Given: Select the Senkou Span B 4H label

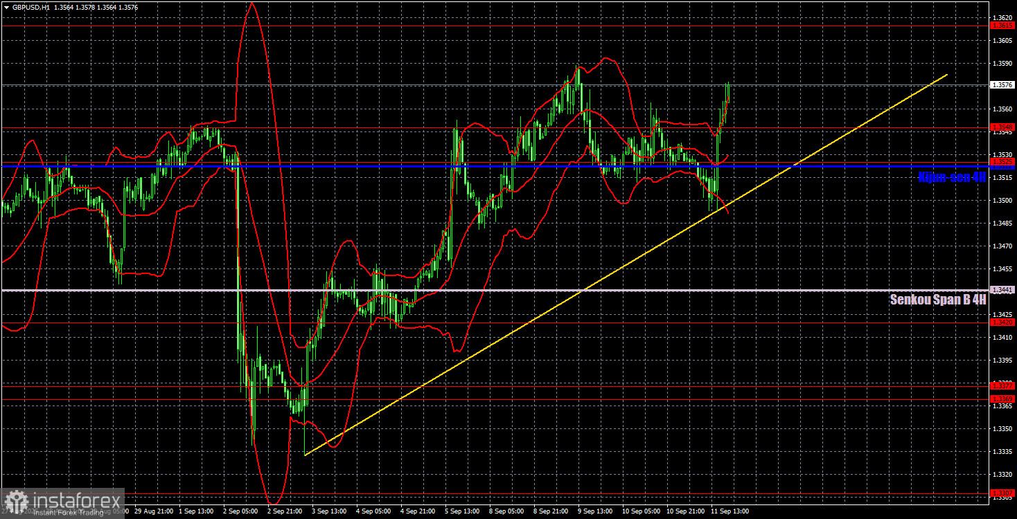Looking at the screenshot, I should (x=938, y=300).
